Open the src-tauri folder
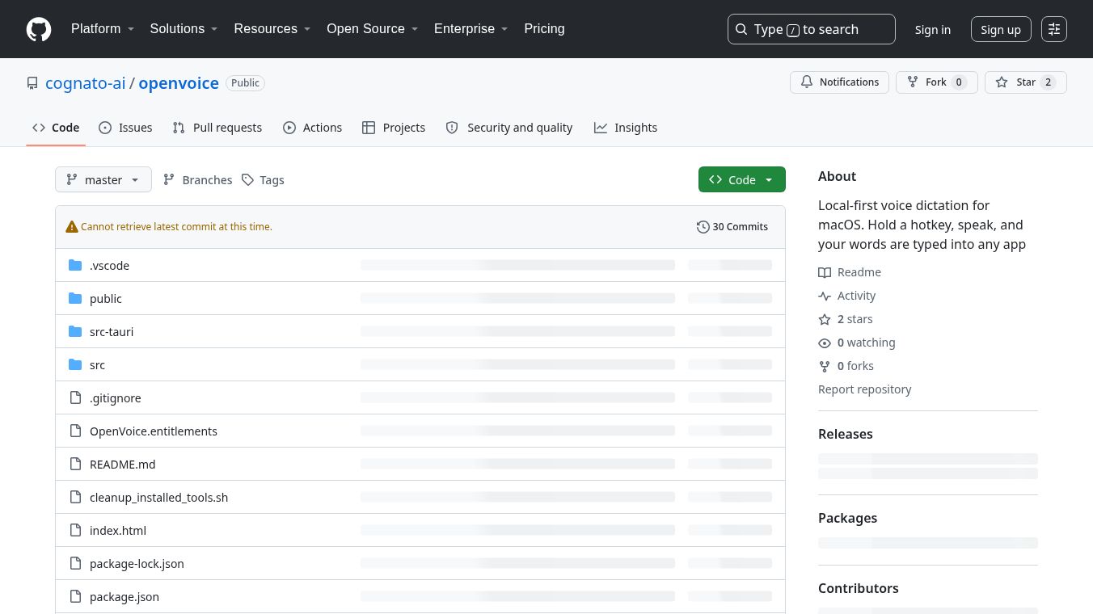The width and height of the screenshot is (1093, 614). click(112, 332)
